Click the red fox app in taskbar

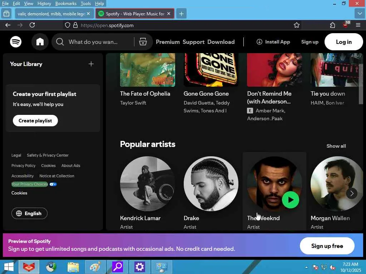[x=29, y=267]
